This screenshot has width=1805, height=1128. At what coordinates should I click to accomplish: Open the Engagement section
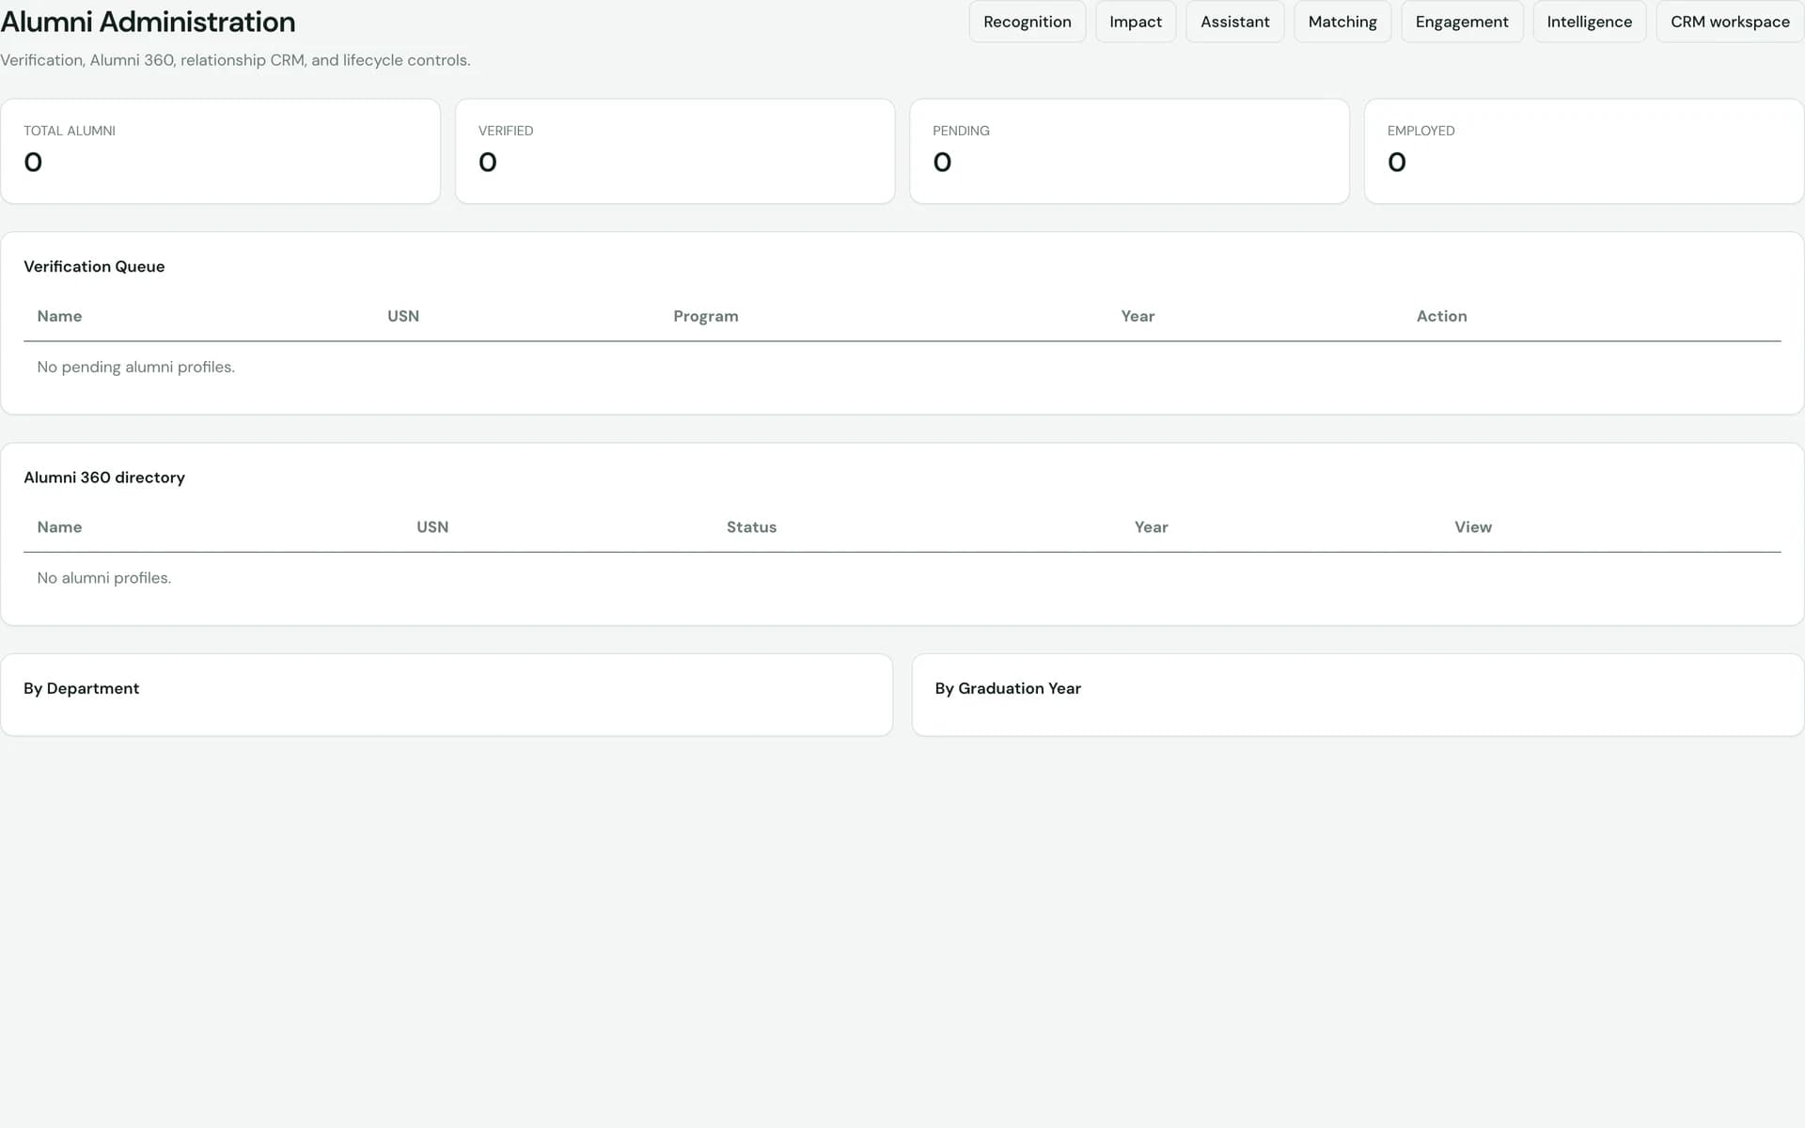pos(1462,22)
